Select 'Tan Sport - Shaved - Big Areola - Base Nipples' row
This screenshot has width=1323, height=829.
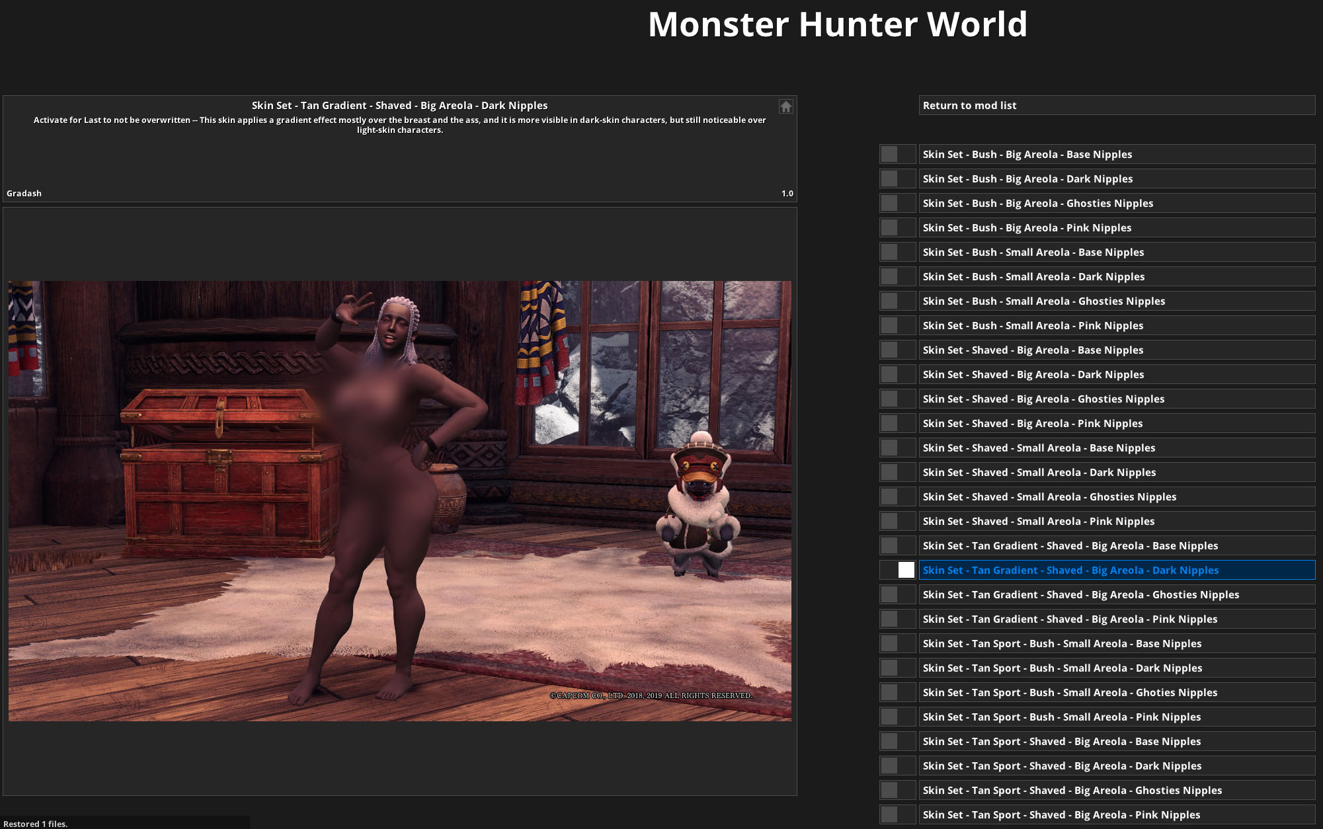pos(1117,741)
